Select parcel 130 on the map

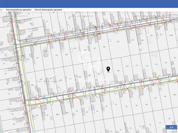(x=66, y=55)
